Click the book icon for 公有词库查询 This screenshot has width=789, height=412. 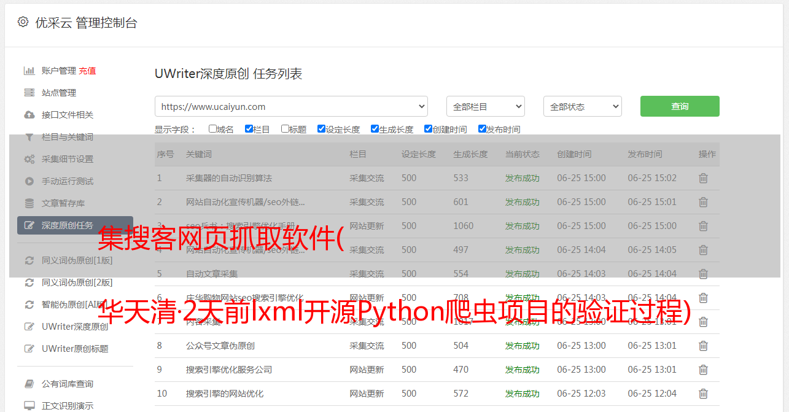(29, 384)
